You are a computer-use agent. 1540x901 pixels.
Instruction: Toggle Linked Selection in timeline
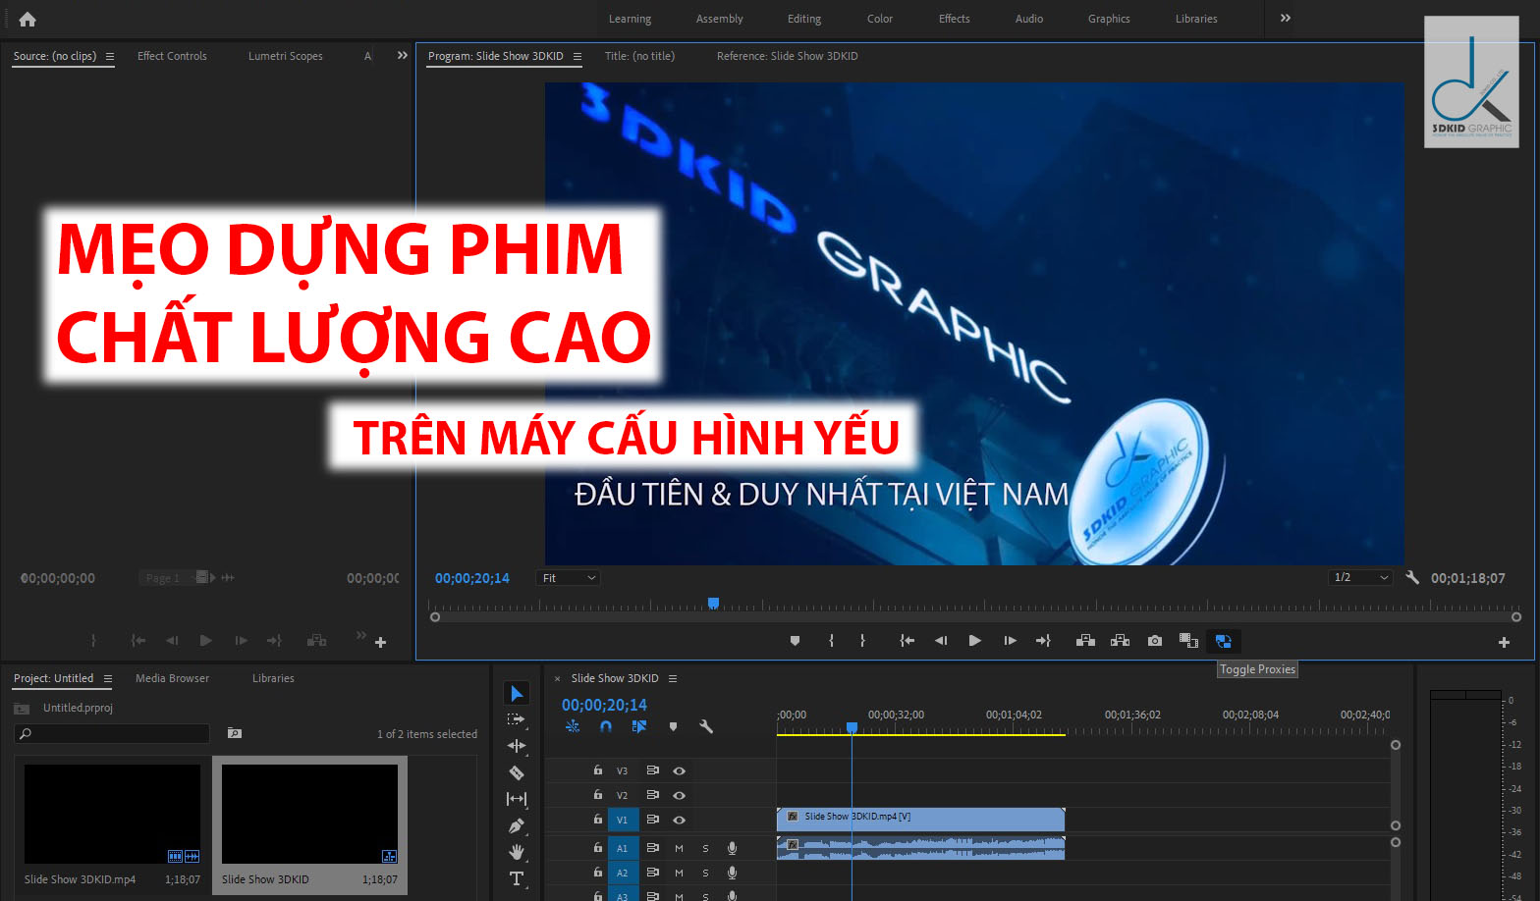638,727
